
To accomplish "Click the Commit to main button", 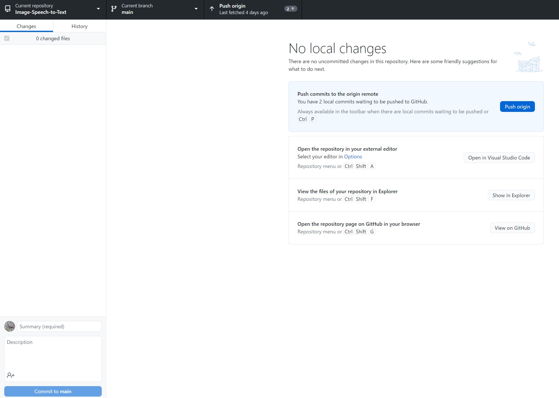I will [x=53, y=391].
